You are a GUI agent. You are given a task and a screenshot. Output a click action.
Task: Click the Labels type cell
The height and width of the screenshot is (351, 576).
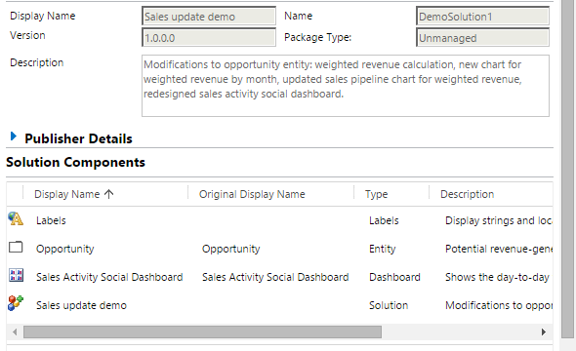tap(384, 220)
